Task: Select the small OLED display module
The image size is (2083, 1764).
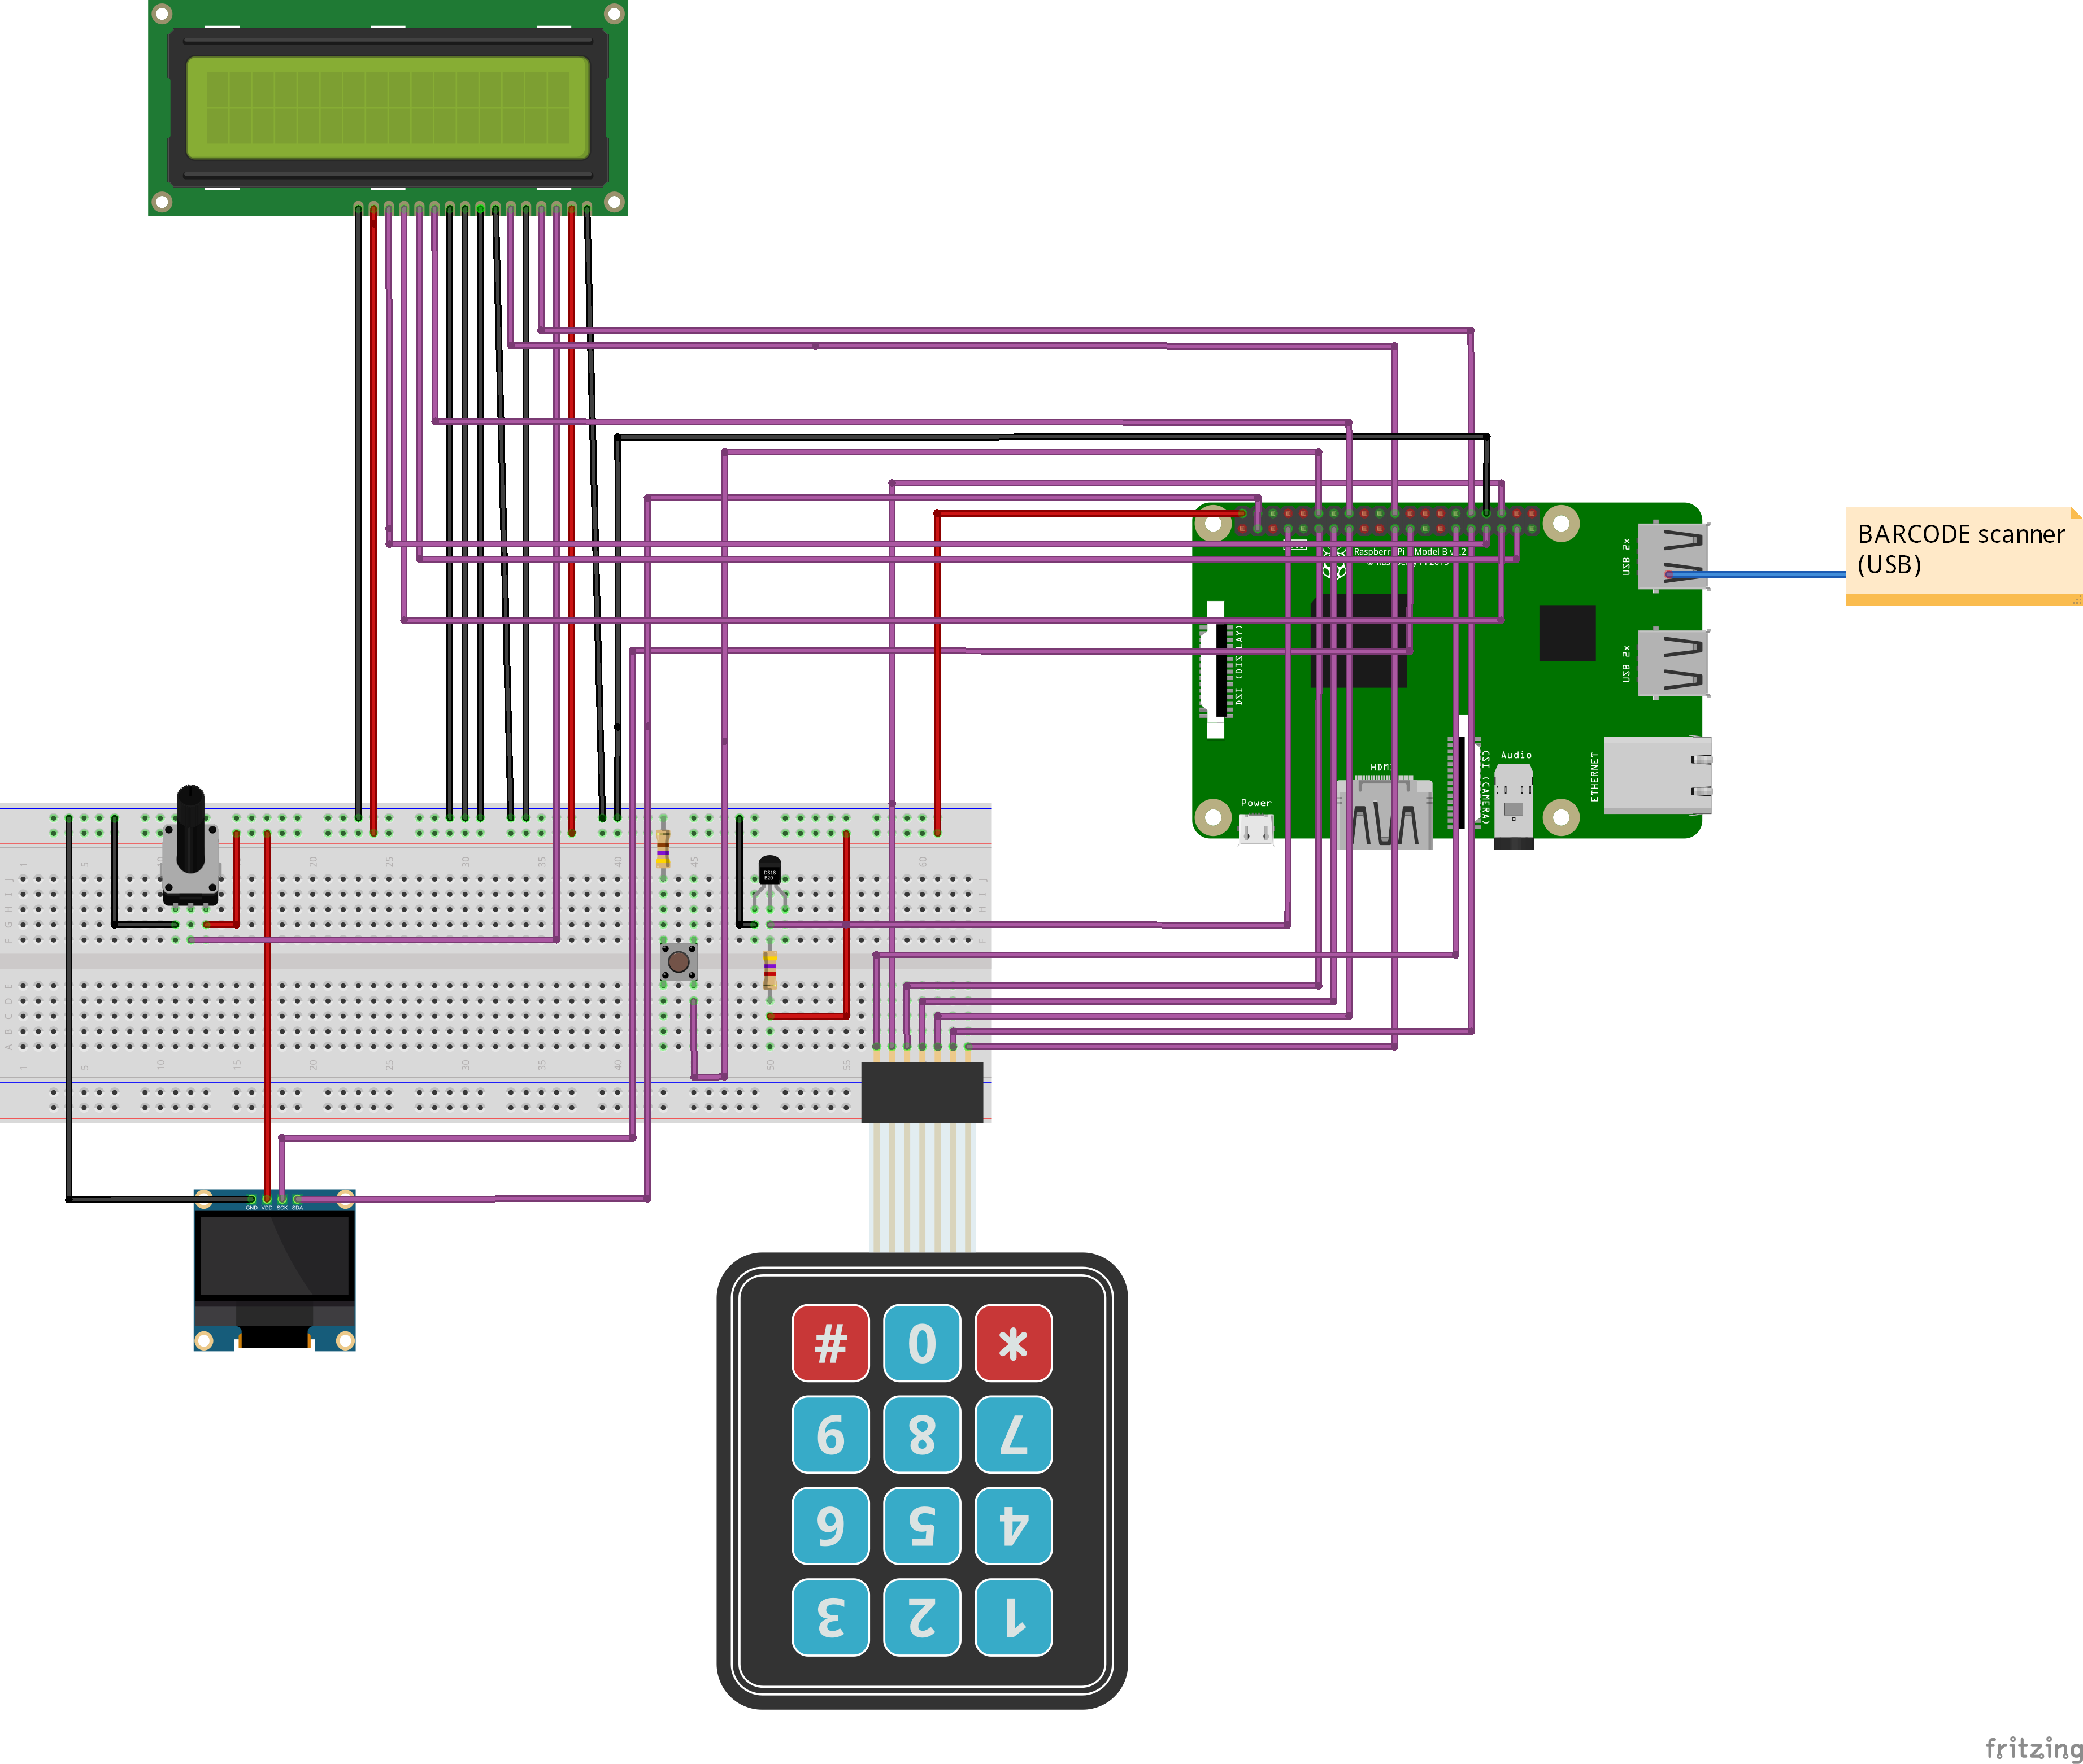Action: 274,1270
